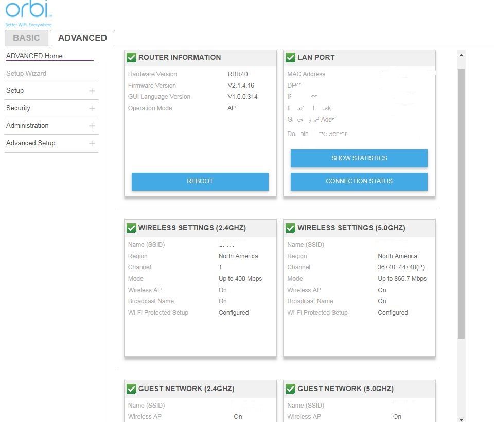Expand the Administration plus icon
Image resolution: width=494 pixels, height=422 pixels.
click(92, 126)
